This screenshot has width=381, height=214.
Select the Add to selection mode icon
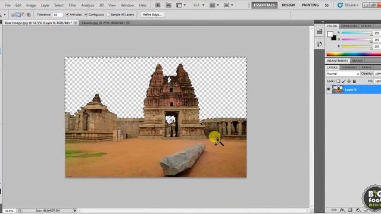(18, 15)
